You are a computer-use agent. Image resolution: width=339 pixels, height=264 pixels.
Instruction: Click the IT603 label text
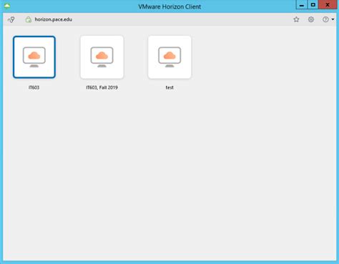[x=34, y=87]
